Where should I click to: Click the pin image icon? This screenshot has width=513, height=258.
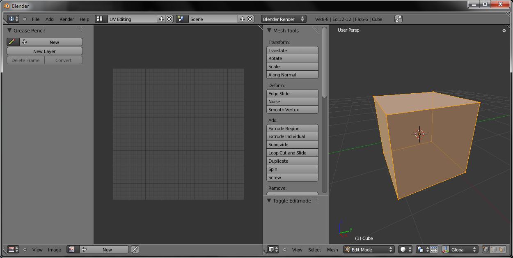click(x=135, y=249)
